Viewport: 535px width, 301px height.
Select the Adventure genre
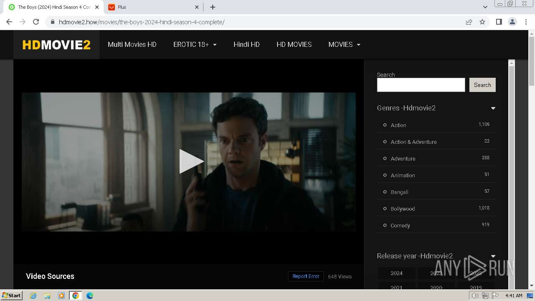[403, 158]
